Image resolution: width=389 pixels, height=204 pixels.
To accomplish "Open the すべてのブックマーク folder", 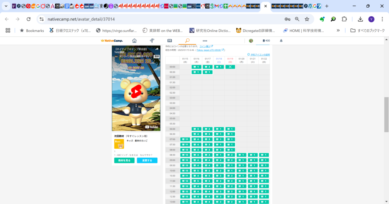I will [367, 30].
